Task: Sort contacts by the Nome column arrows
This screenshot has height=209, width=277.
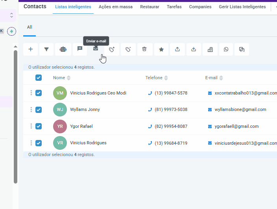Action: coord(69,78)
